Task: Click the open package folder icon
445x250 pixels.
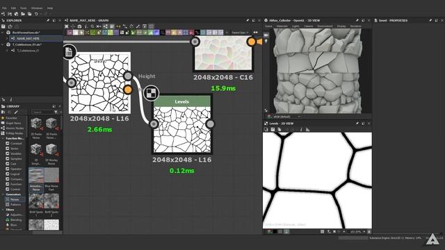Action: tap(23, 14)
